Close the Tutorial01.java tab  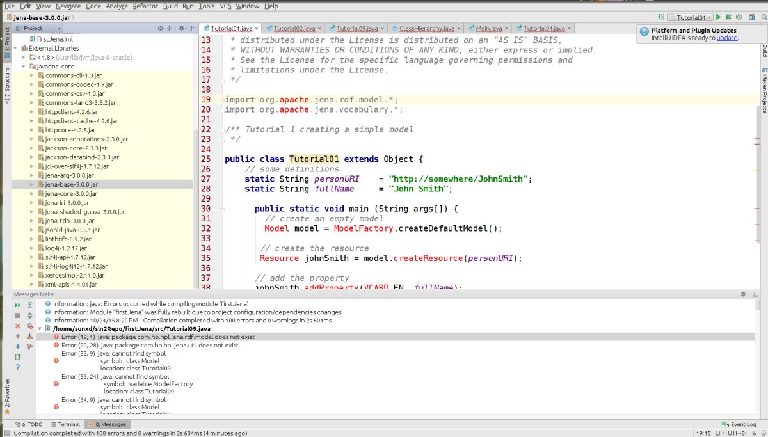click(257, 28)
